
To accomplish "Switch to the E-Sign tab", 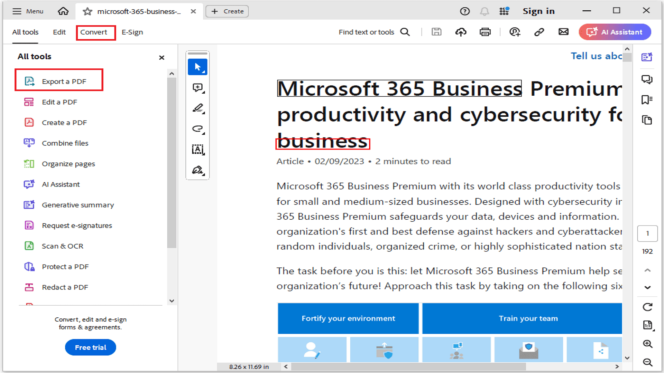I will (x=132, y=32).
